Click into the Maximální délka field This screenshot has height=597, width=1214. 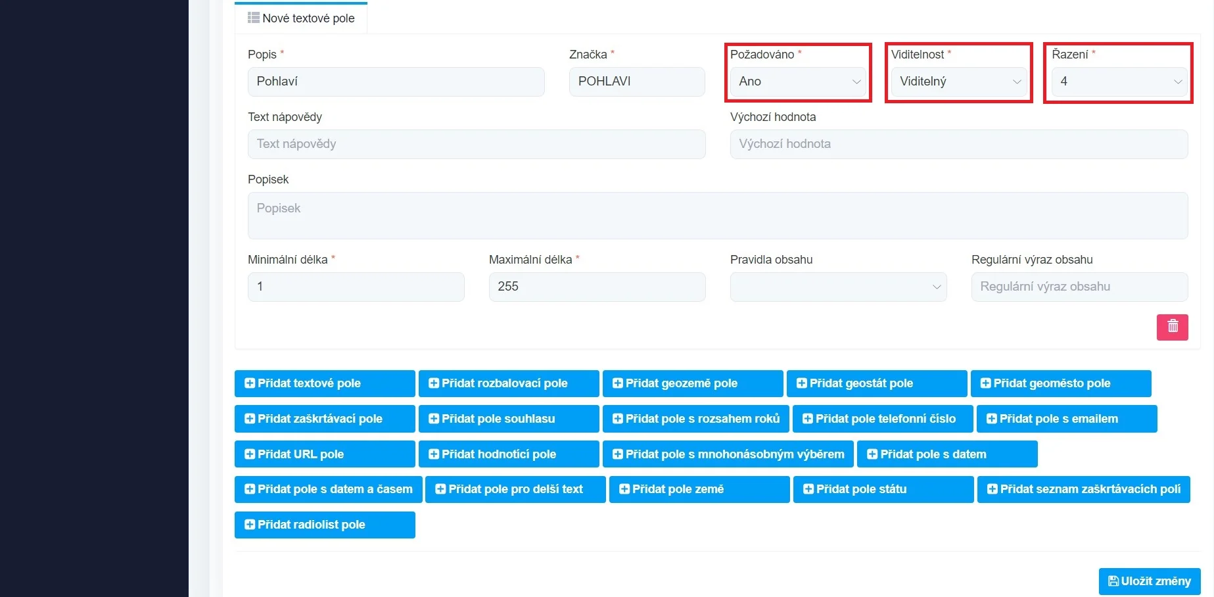click(x=597, y=287)
